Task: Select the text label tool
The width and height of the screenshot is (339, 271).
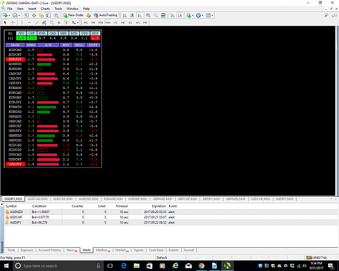Action: [x=66, y=22]
